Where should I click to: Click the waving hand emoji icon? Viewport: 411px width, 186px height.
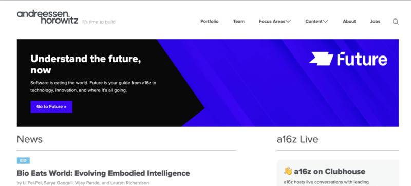click(x=288, y=171)
